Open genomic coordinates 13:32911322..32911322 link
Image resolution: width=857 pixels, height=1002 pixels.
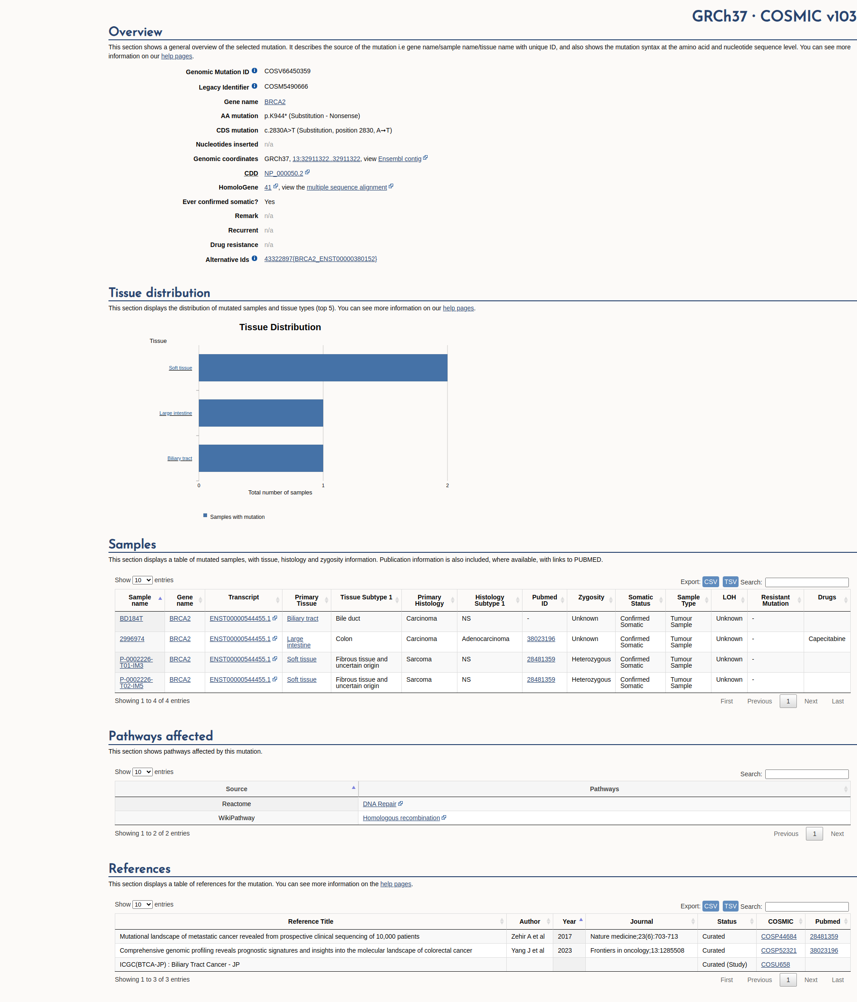[x=326, y=159]
